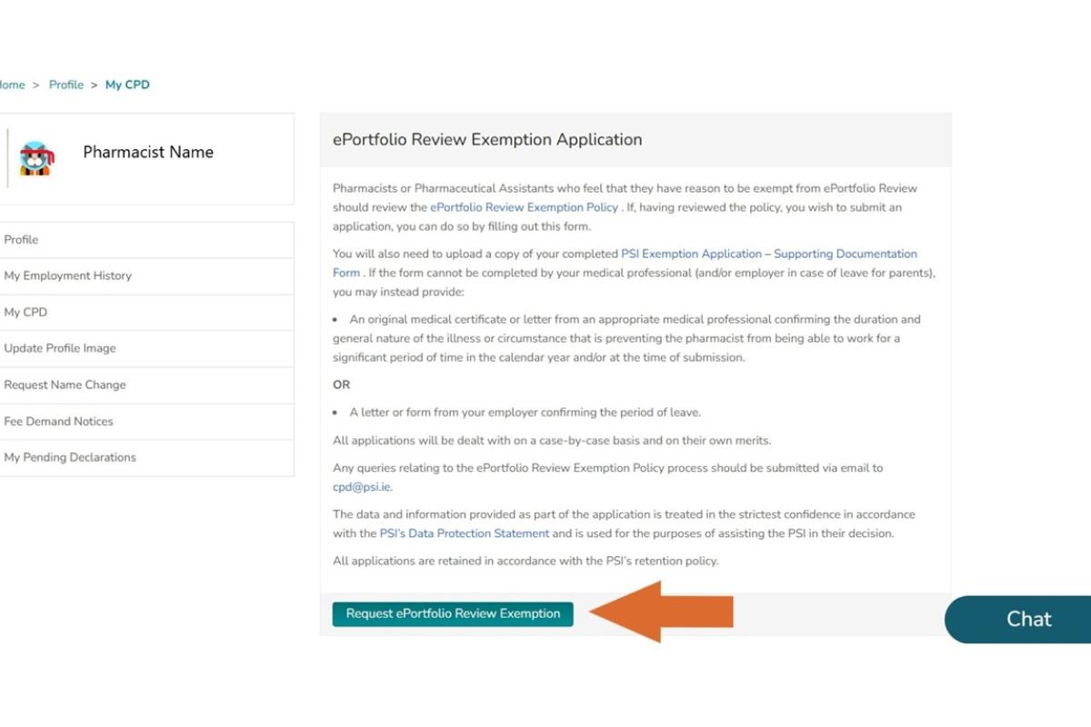Click the retention policy sentence
1091x727 pixels.
pyautogui.click(x=525, y=562)
